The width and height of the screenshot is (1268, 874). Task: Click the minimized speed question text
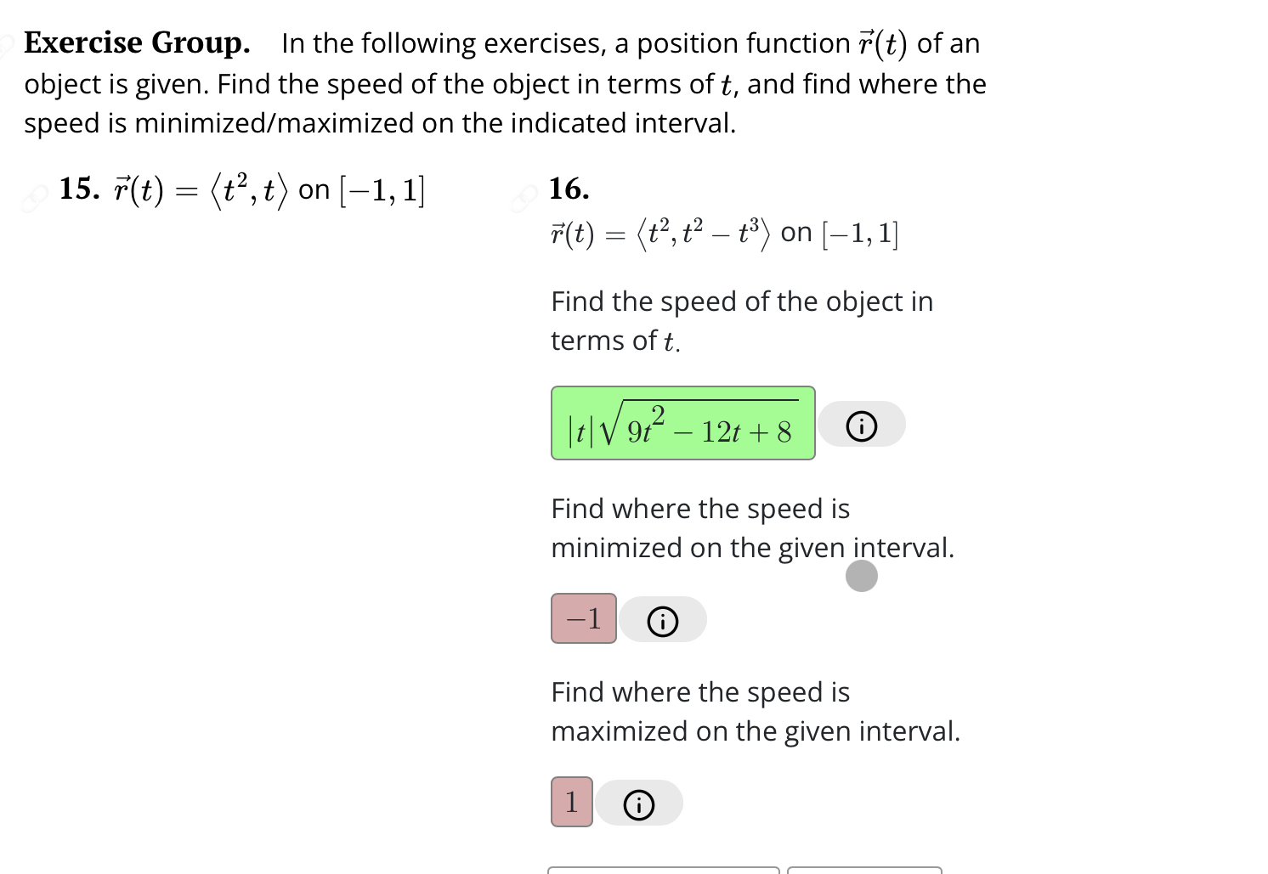click(x=752, y=527)
